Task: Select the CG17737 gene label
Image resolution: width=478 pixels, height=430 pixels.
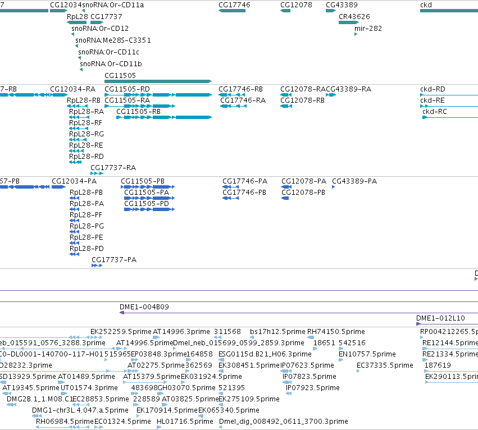Action: tap(106, 16)
